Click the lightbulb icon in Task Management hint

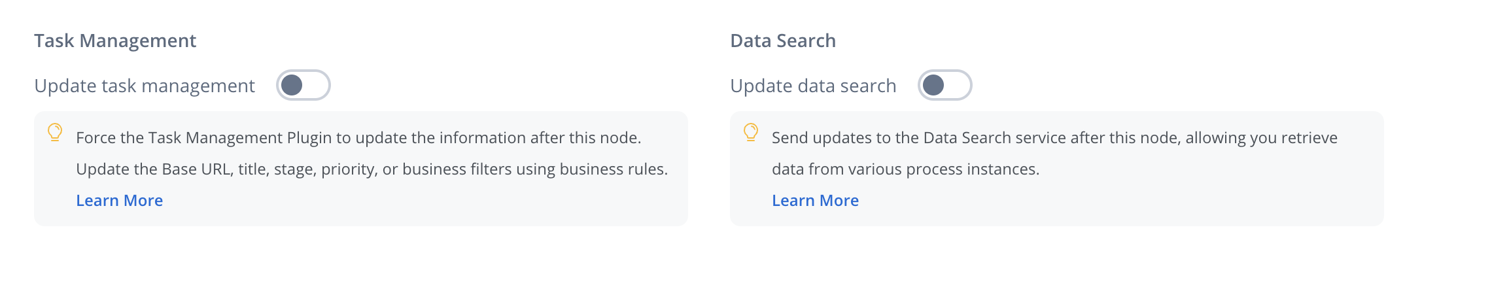[x=55, y=133]
